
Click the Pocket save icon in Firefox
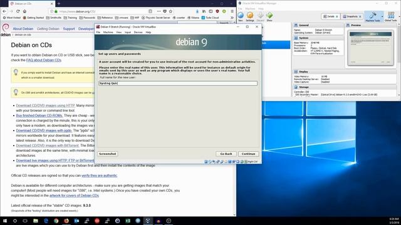click(165, 11)
